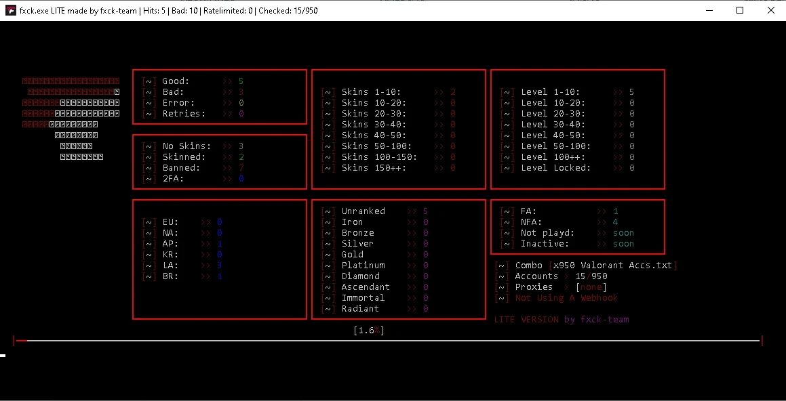Click the 'Skins 1-10:' row
Viewport: 786px width, 401px height.
pyautogui.click(x=389, y=92)
